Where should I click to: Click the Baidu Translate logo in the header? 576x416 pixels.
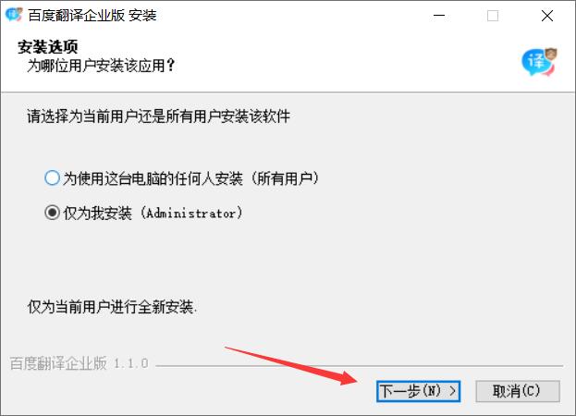[x=539, y=61]
